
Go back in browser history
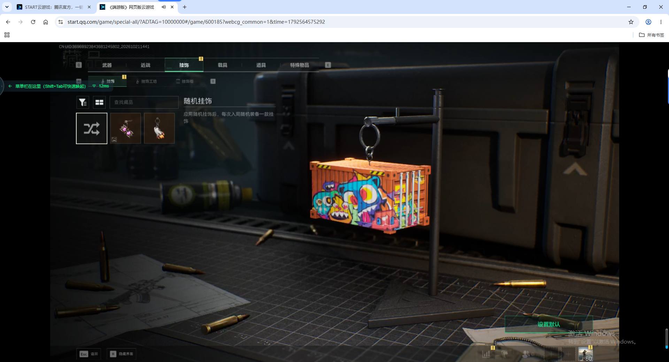coord(8,22)
